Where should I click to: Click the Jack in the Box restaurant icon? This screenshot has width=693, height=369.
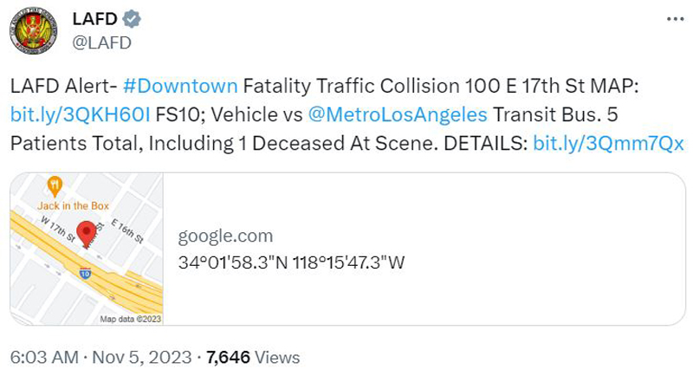tap(55, 186)
